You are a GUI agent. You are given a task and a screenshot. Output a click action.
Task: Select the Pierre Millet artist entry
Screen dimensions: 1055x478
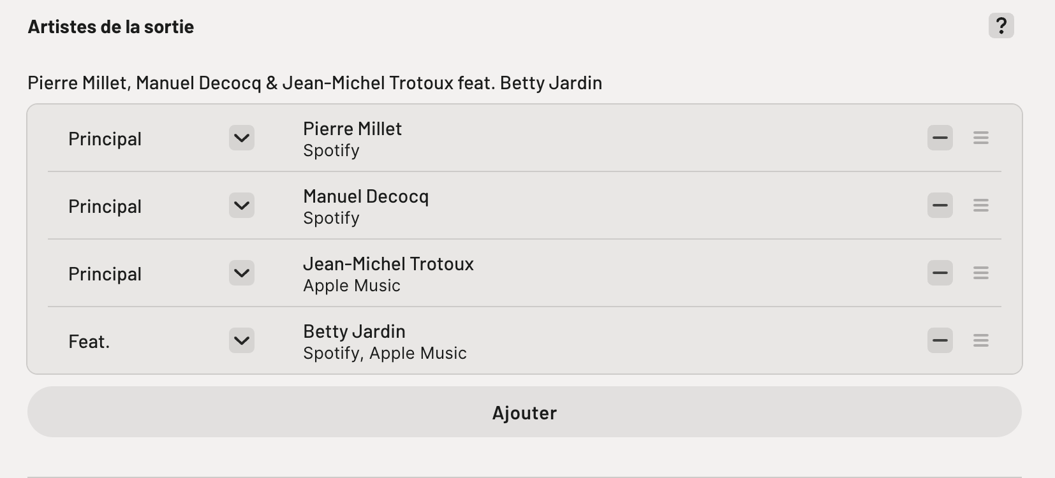click(352, 139)
